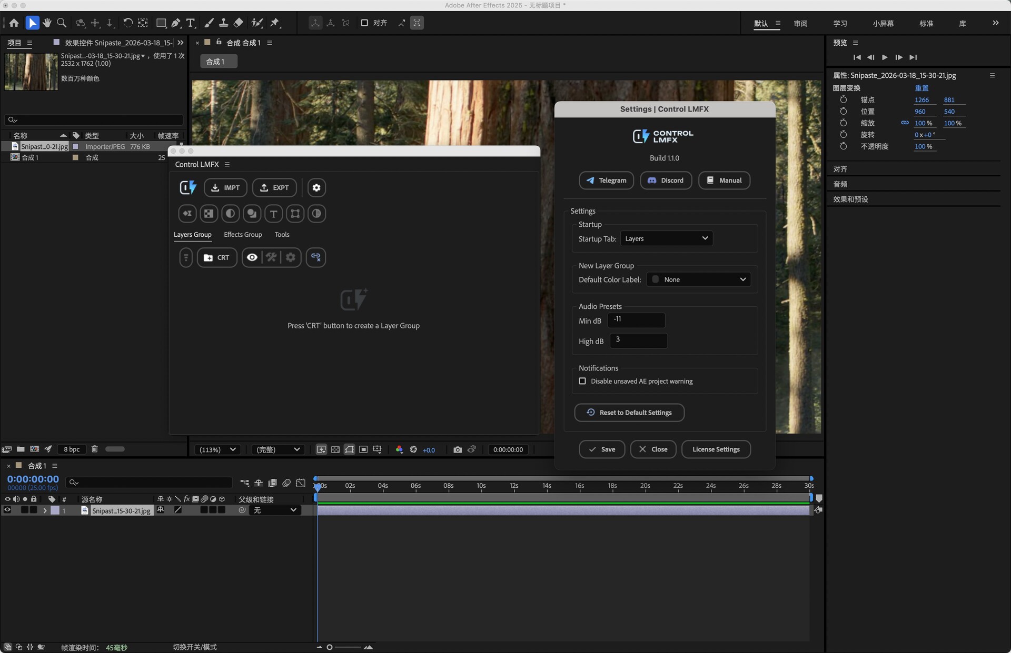Click the Min dB input field
The height and width of the screenshot is (653, 1011).
point(636,320)
